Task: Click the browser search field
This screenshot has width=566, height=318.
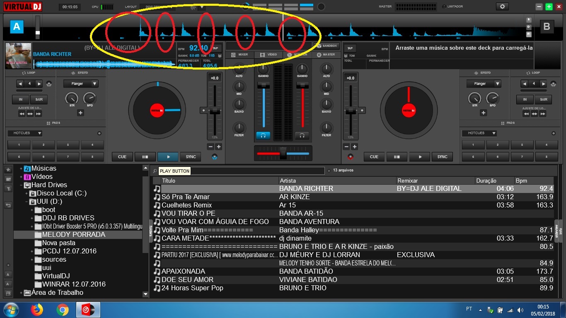Action: [x=242, y=171]
